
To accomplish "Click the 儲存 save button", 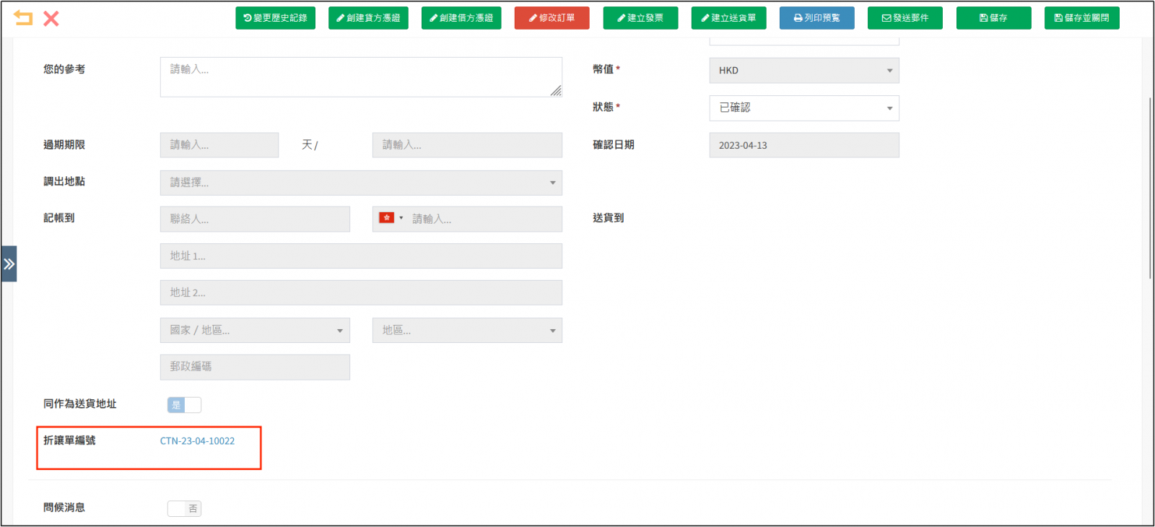I will [993, 18].
